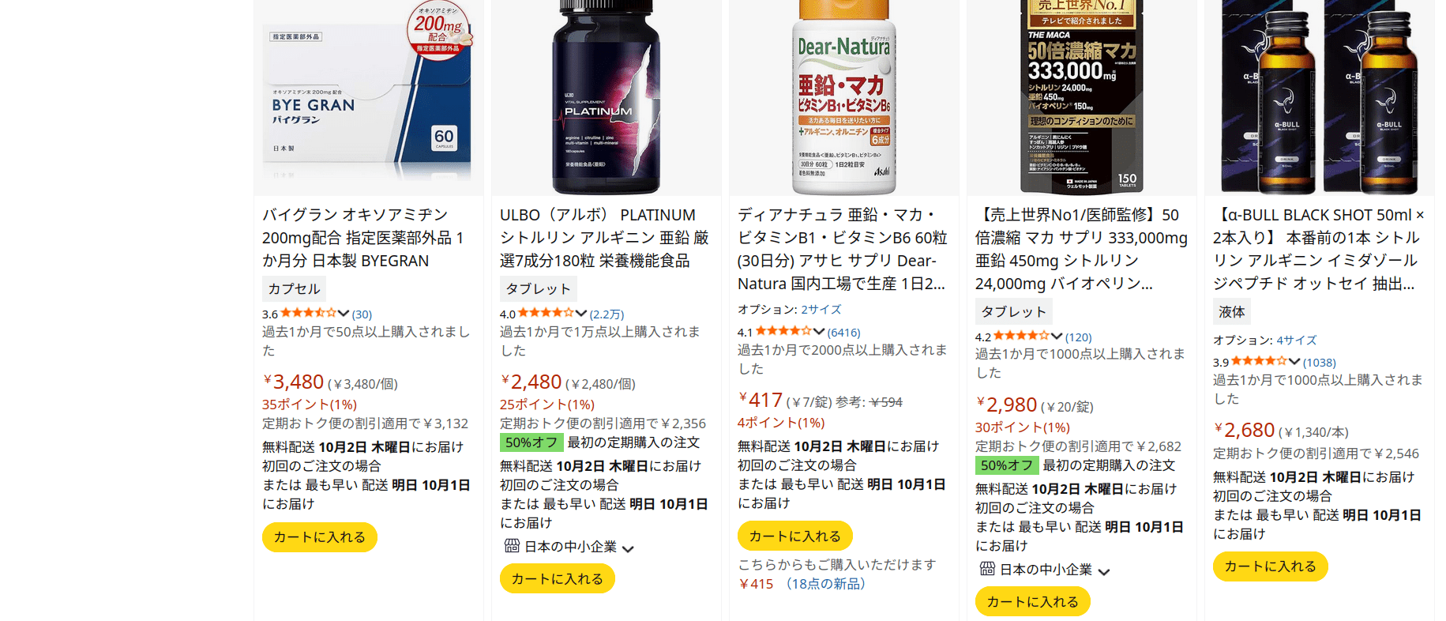Add Dear-Natura product to cart

[x=795, y=536]
